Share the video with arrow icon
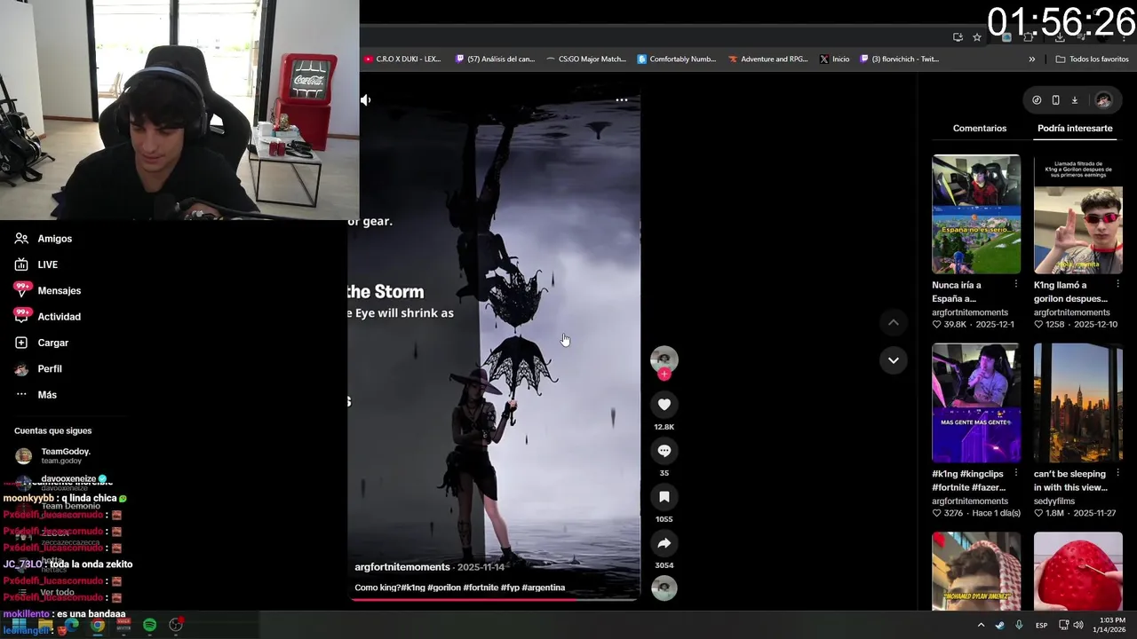The width and height of the screenshot is (1137, 639). click(664, 543)
